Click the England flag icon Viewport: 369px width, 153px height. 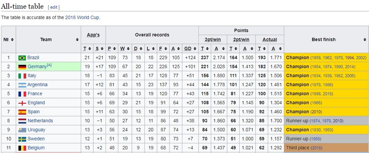click(x=22, y=103)
